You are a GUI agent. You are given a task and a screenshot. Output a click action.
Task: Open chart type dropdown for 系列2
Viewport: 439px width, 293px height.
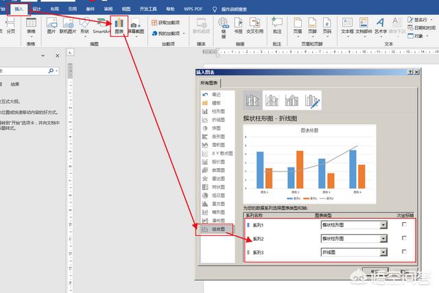383,238
